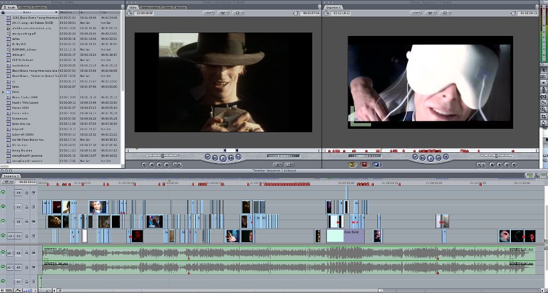Click the Viewer jog wheel control

284,156
